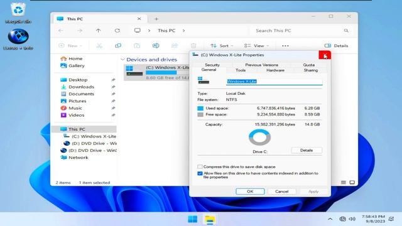The height and width of the screenshot is (226, 402).
Task: Open the Recycle Bin desktop icon
Action: pos(18,13)
